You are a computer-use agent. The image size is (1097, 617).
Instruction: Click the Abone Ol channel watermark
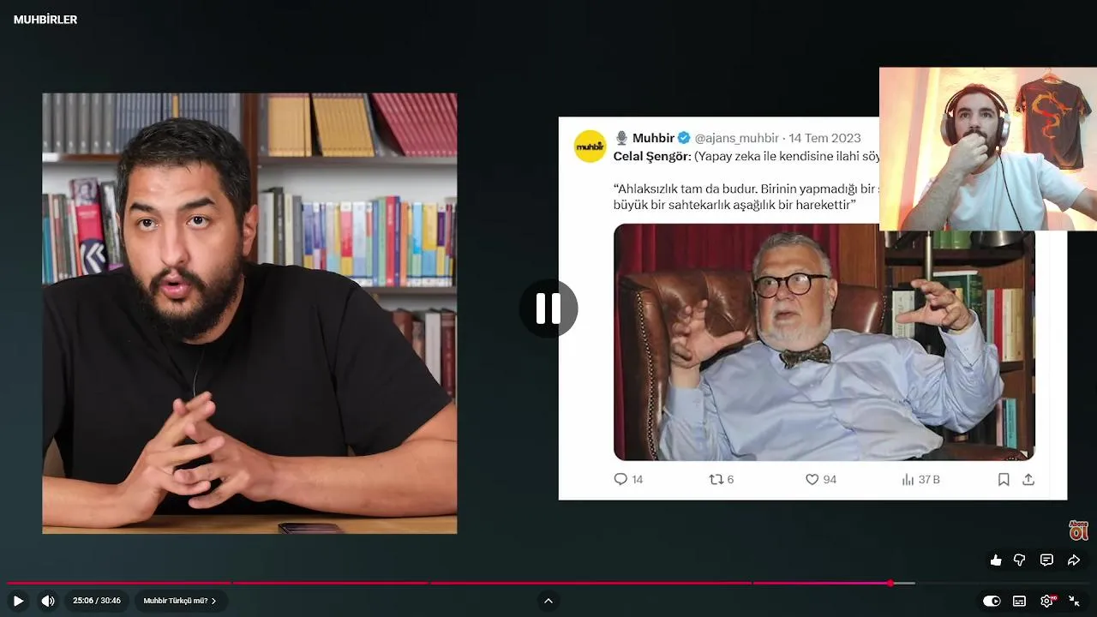click(x=1078, y=530)
